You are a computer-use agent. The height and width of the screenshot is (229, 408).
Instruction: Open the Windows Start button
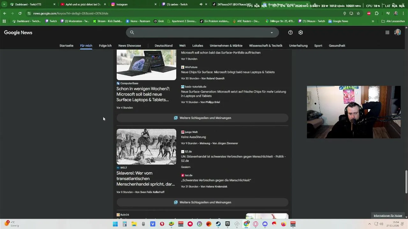click(x=115, y=224)
